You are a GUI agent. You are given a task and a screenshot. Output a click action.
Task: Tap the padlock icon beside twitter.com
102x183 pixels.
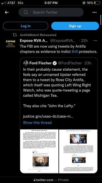[x=35, y=180]
